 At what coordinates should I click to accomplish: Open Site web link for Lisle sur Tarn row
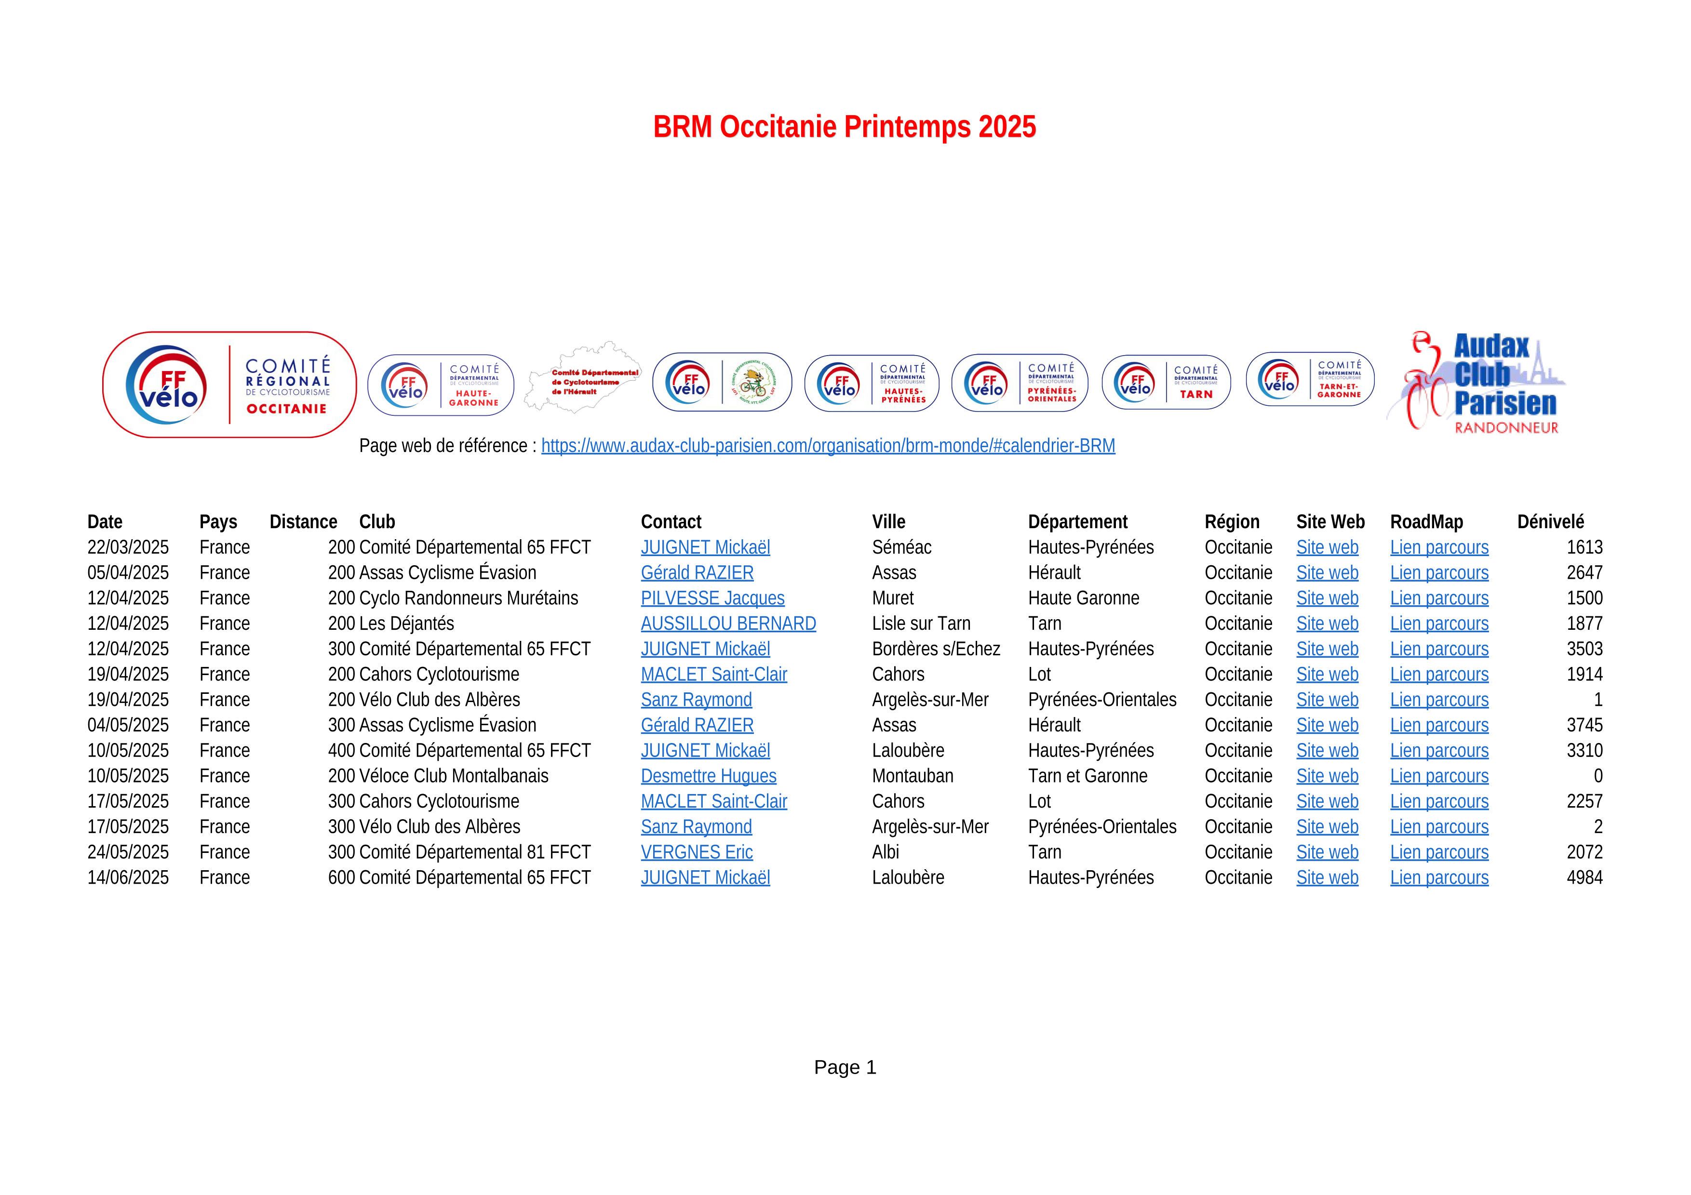tap(1327, 624)
